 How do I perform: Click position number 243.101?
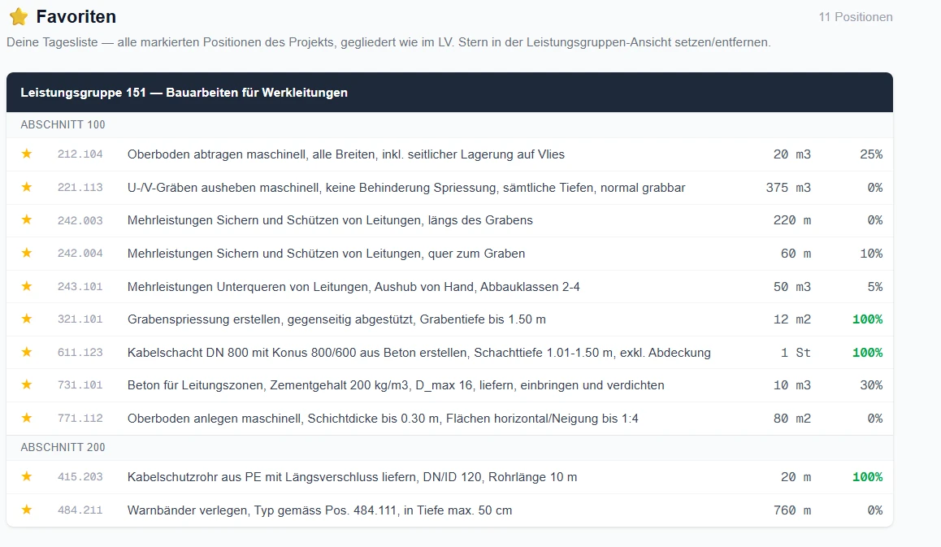80,286
